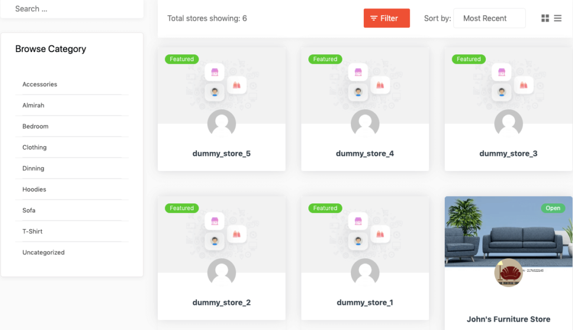Open John's Furniture Store name link

coord(508,319)
